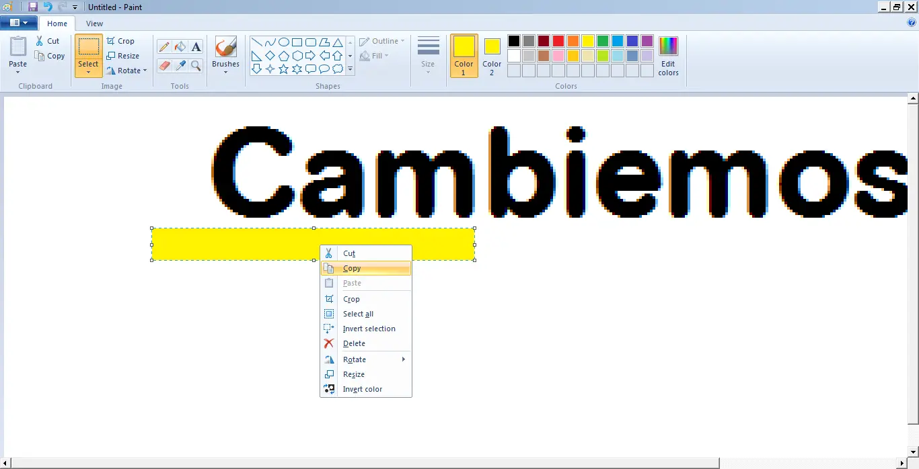Choose the Oval shape in Shapes gallery
This screenshot has width=919, height=469.
click(x=283, y=42)
